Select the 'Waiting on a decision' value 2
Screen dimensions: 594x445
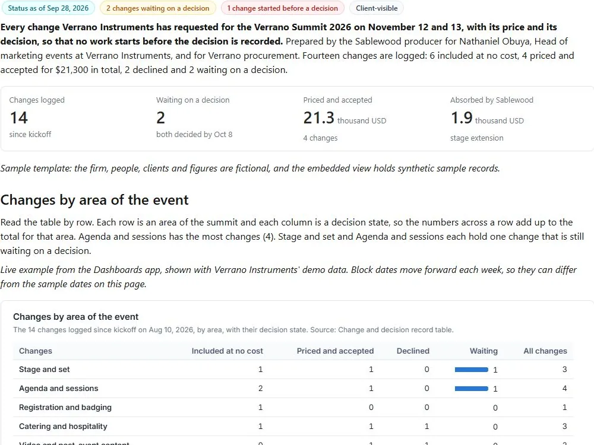160,117
